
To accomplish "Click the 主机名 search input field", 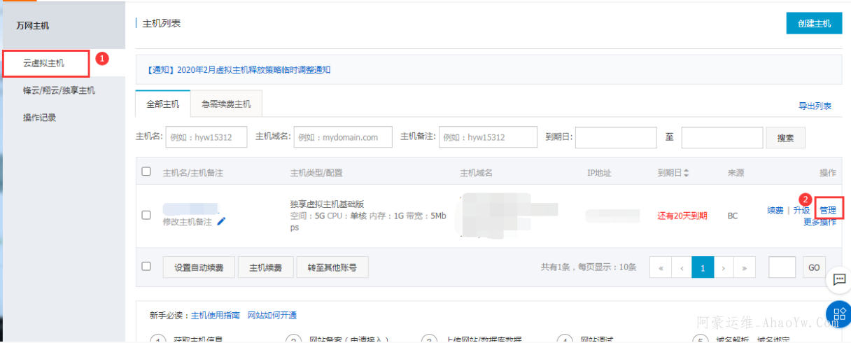I will [206, 138].
